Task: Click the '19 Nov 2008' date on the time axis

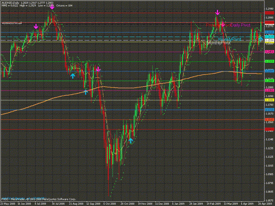Action: click(x=145, y=204)
